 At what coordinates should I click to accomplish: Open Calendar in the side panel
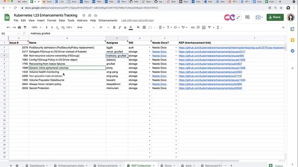[x=292, y=29]
